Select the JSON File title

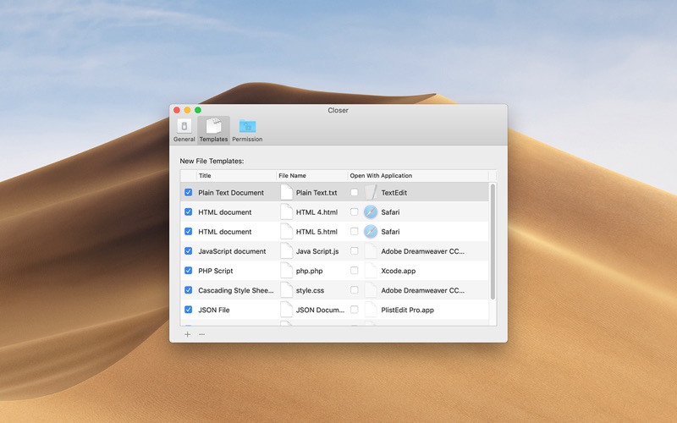[x=214, y=310]
